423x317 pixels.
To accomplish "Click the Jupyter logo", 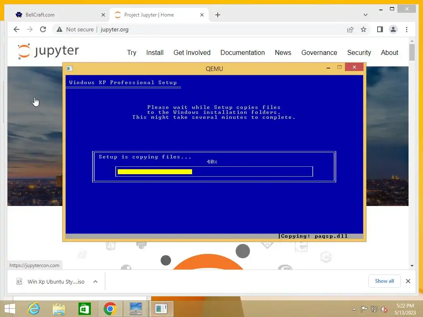I will pos(49,51).
